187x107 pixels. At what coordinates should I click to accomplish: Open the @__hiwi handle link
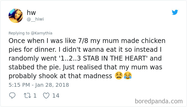[x=35, y=19]
